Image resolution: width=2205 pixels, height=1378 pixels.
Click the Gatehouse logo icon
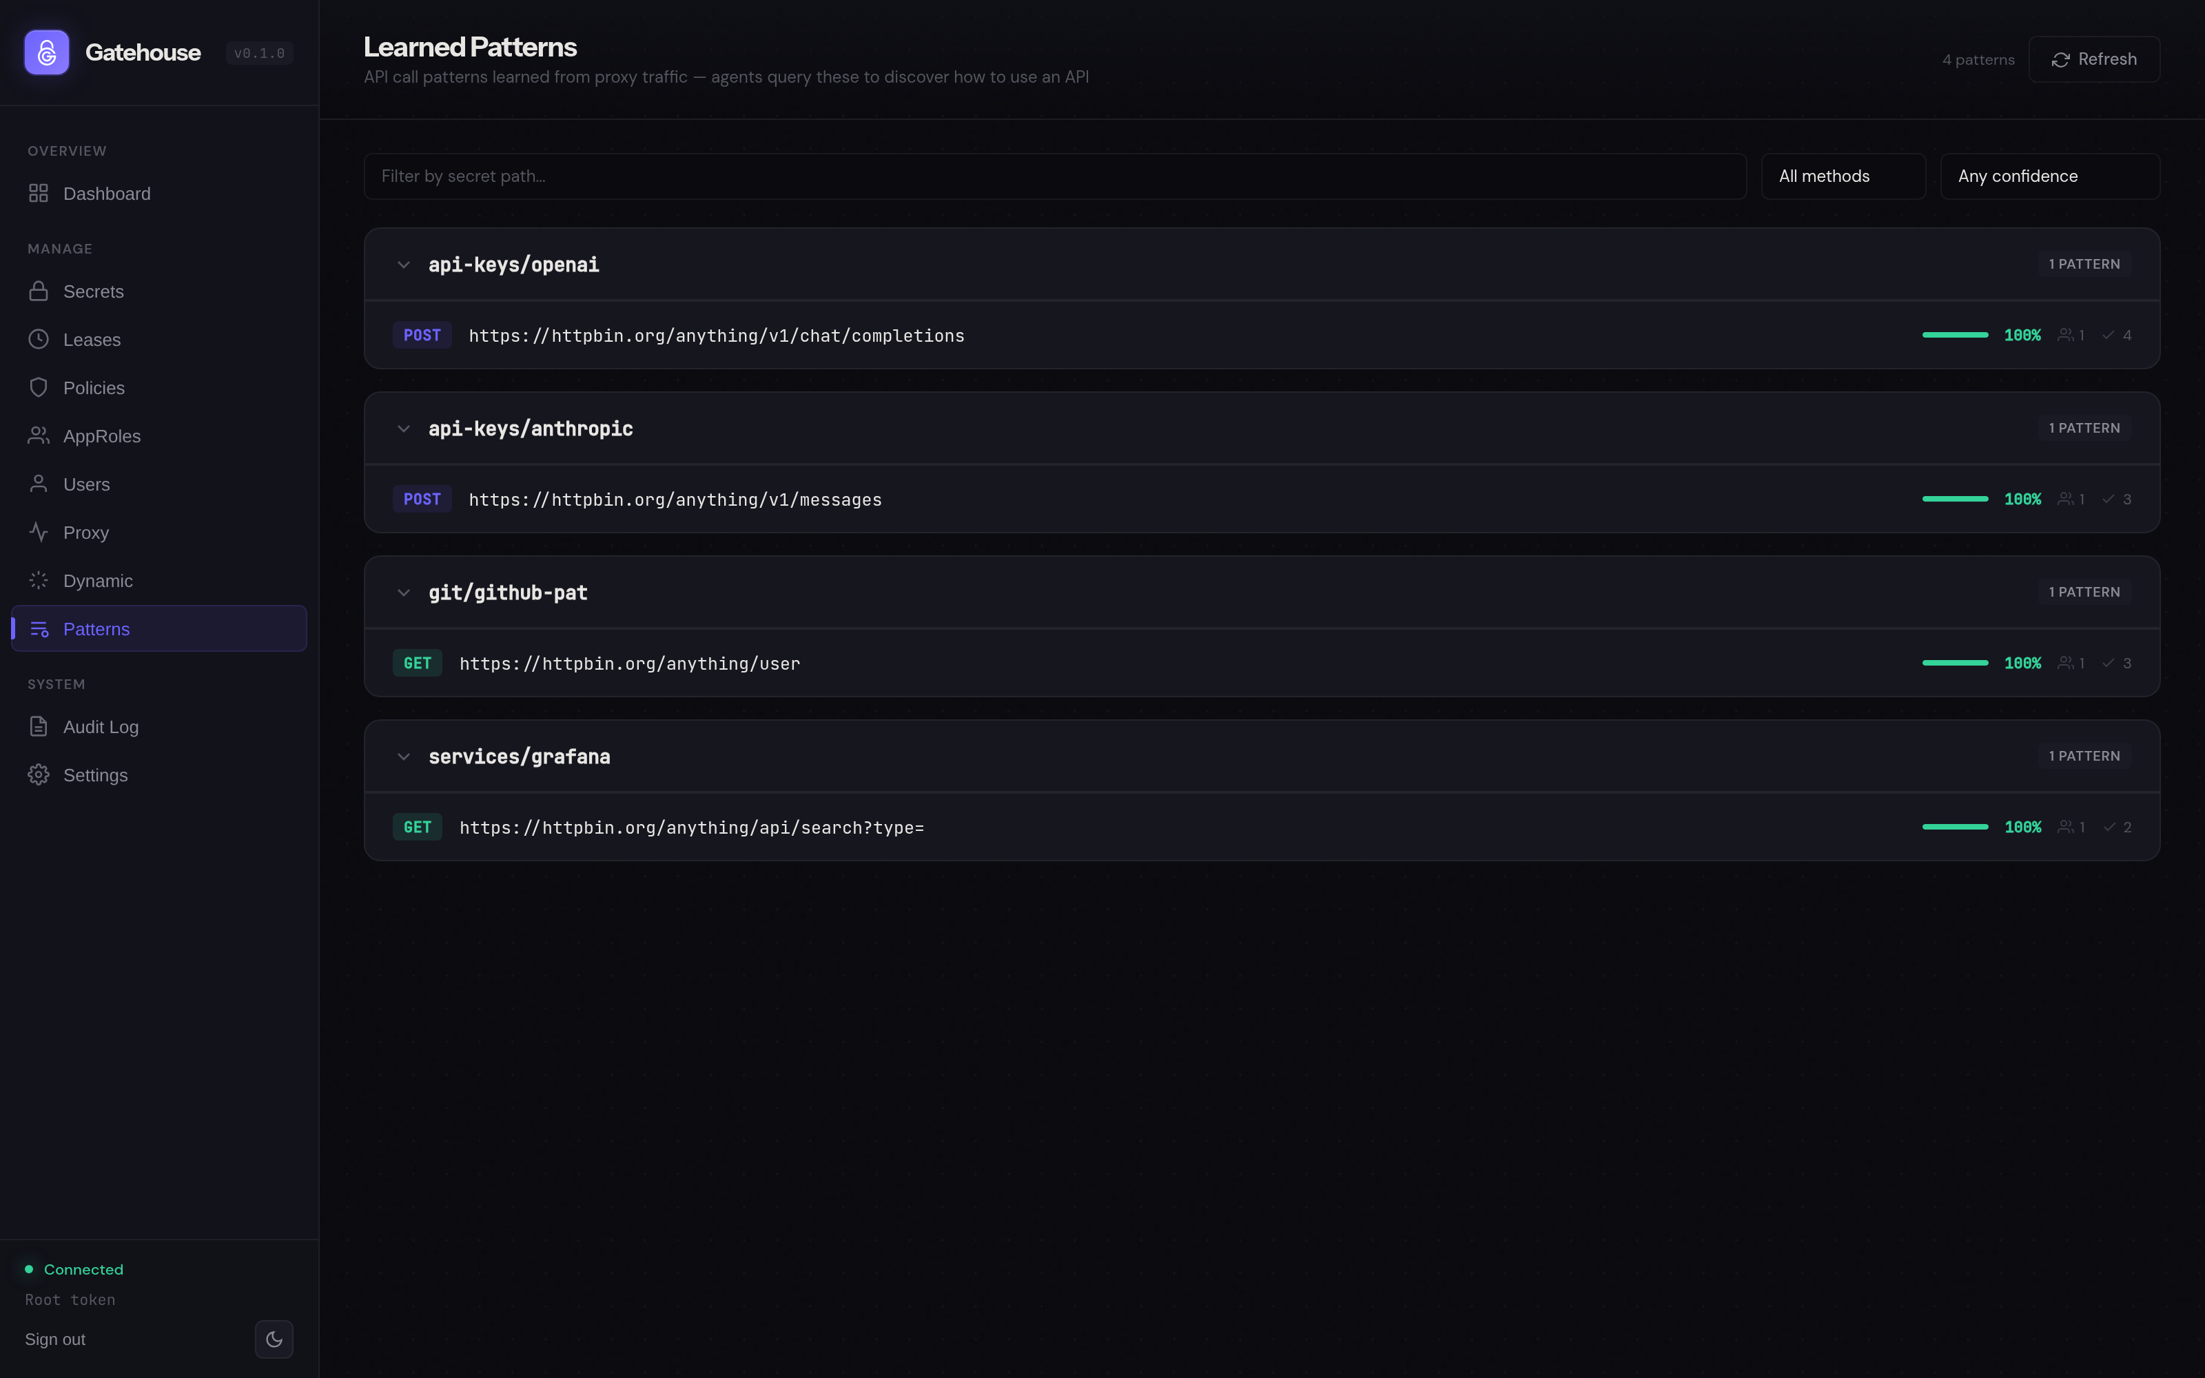tap(46, 53)
